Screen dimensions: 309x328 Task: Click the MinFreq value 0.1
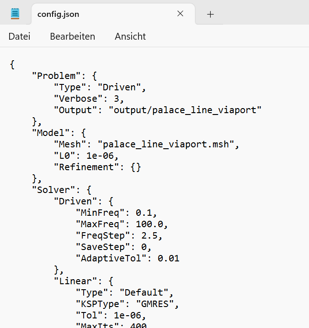(x=144, y=213)
